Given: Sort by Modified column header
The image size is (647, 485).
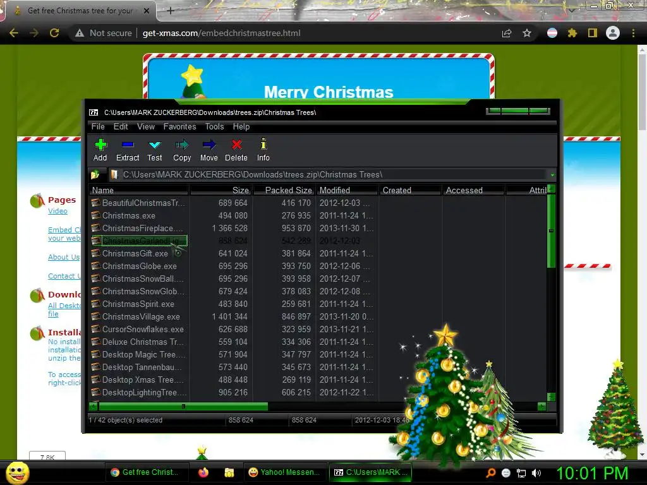Looking at the screenshot, I should click(348, 190).
